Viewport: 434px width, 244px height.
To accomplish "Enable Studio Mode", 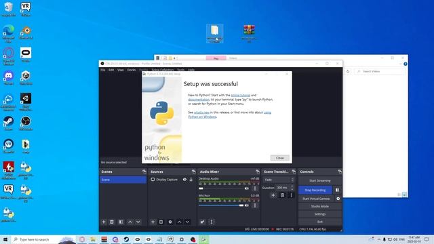I will coord(319,206).
